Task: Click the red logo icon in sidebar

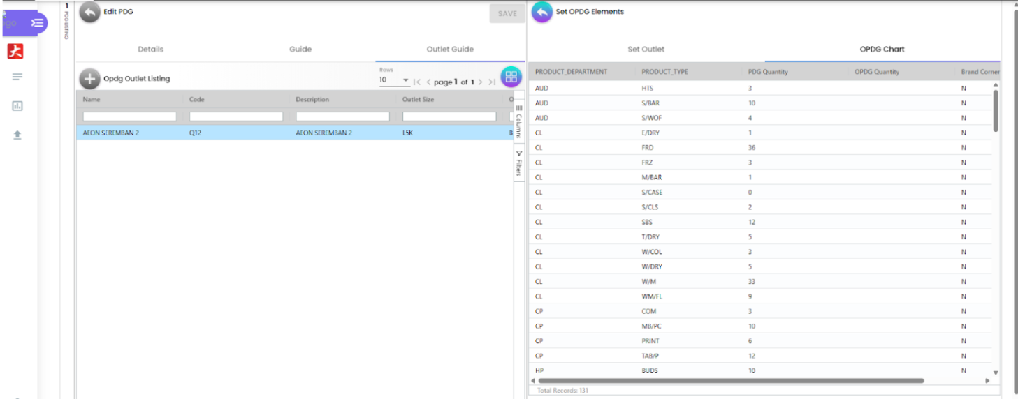Action: 15,51
